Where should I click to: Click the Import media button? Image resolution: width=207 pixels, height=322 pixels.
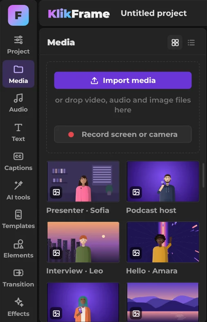[x=123, y=80]
